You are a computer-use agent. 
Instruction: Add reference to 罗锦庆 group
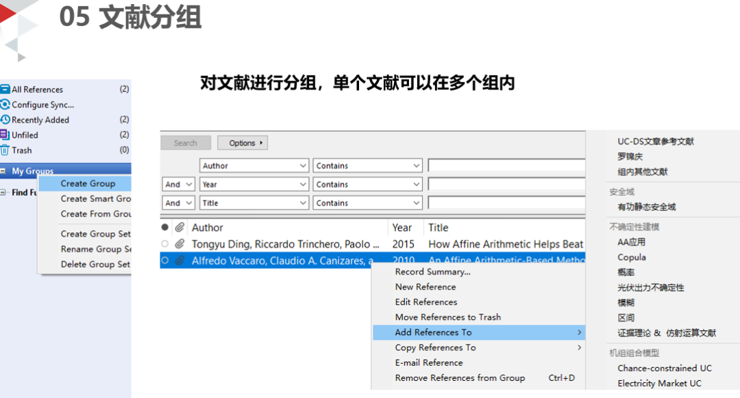[x=630, y=157]
